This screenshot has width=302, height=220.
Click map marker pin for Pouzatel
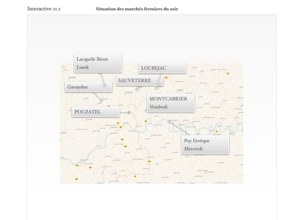[x=129, y=113]
